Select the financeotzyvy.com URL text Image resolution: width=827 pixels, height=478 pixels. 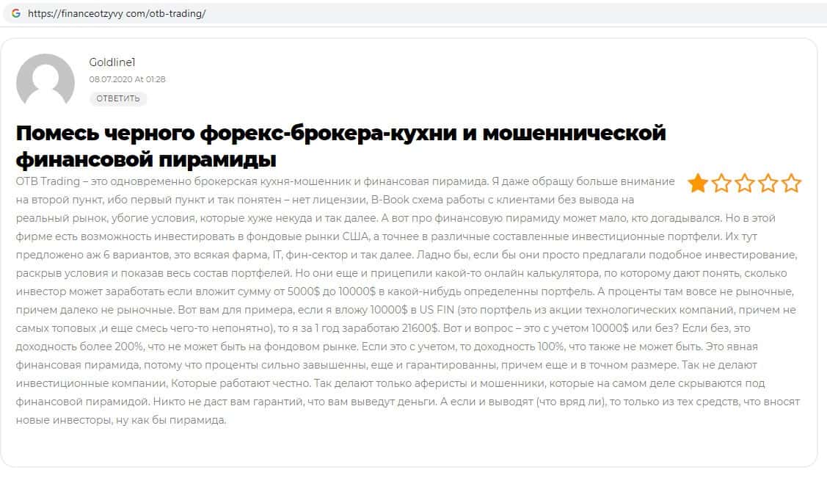117,14
